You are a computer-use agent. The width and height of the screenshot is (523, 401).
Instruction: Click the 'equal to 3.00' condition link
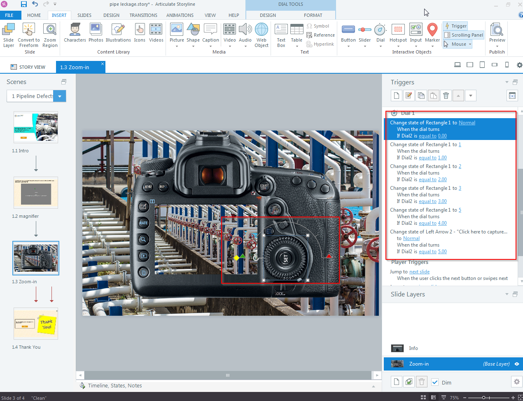tap(433, 201)
